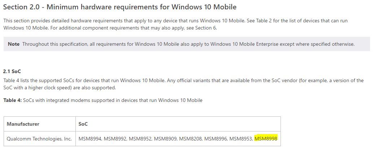Click the 2.1 SoC subheading
The width and height of the screenshot is (374, 152).
point(10,71)
